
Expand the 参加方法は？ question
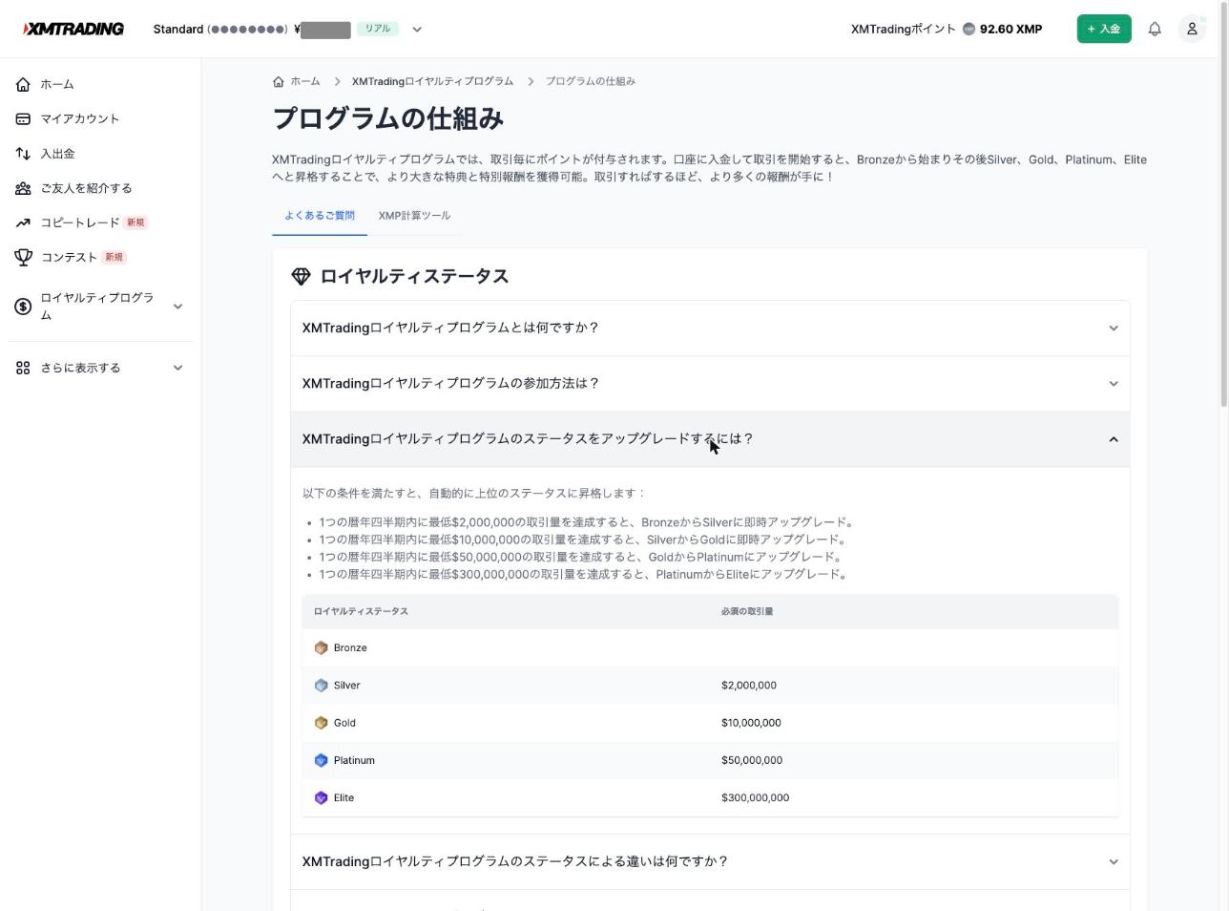[710, 383]
